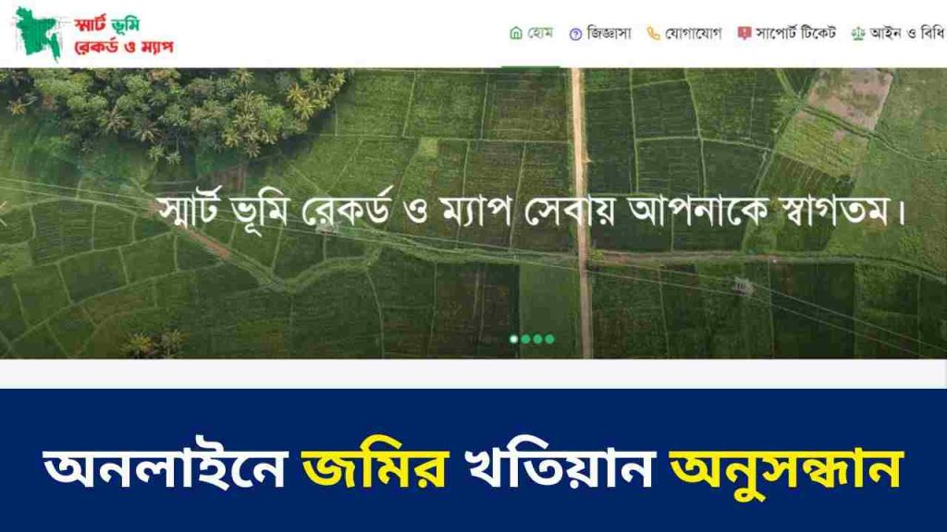Image resolution: width=947 pixels, height=532 pixels.
Task: Click the previous-slide arrow on the carousel
Action: (x=3, y=213)
